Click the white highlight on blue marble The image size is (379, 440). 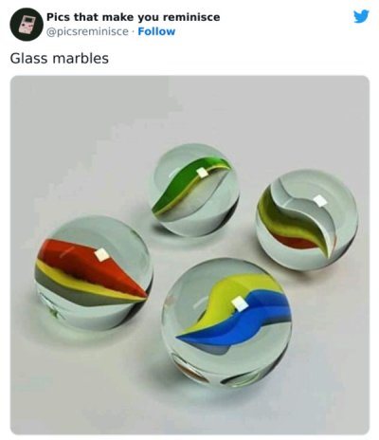(x=241, y=304)
